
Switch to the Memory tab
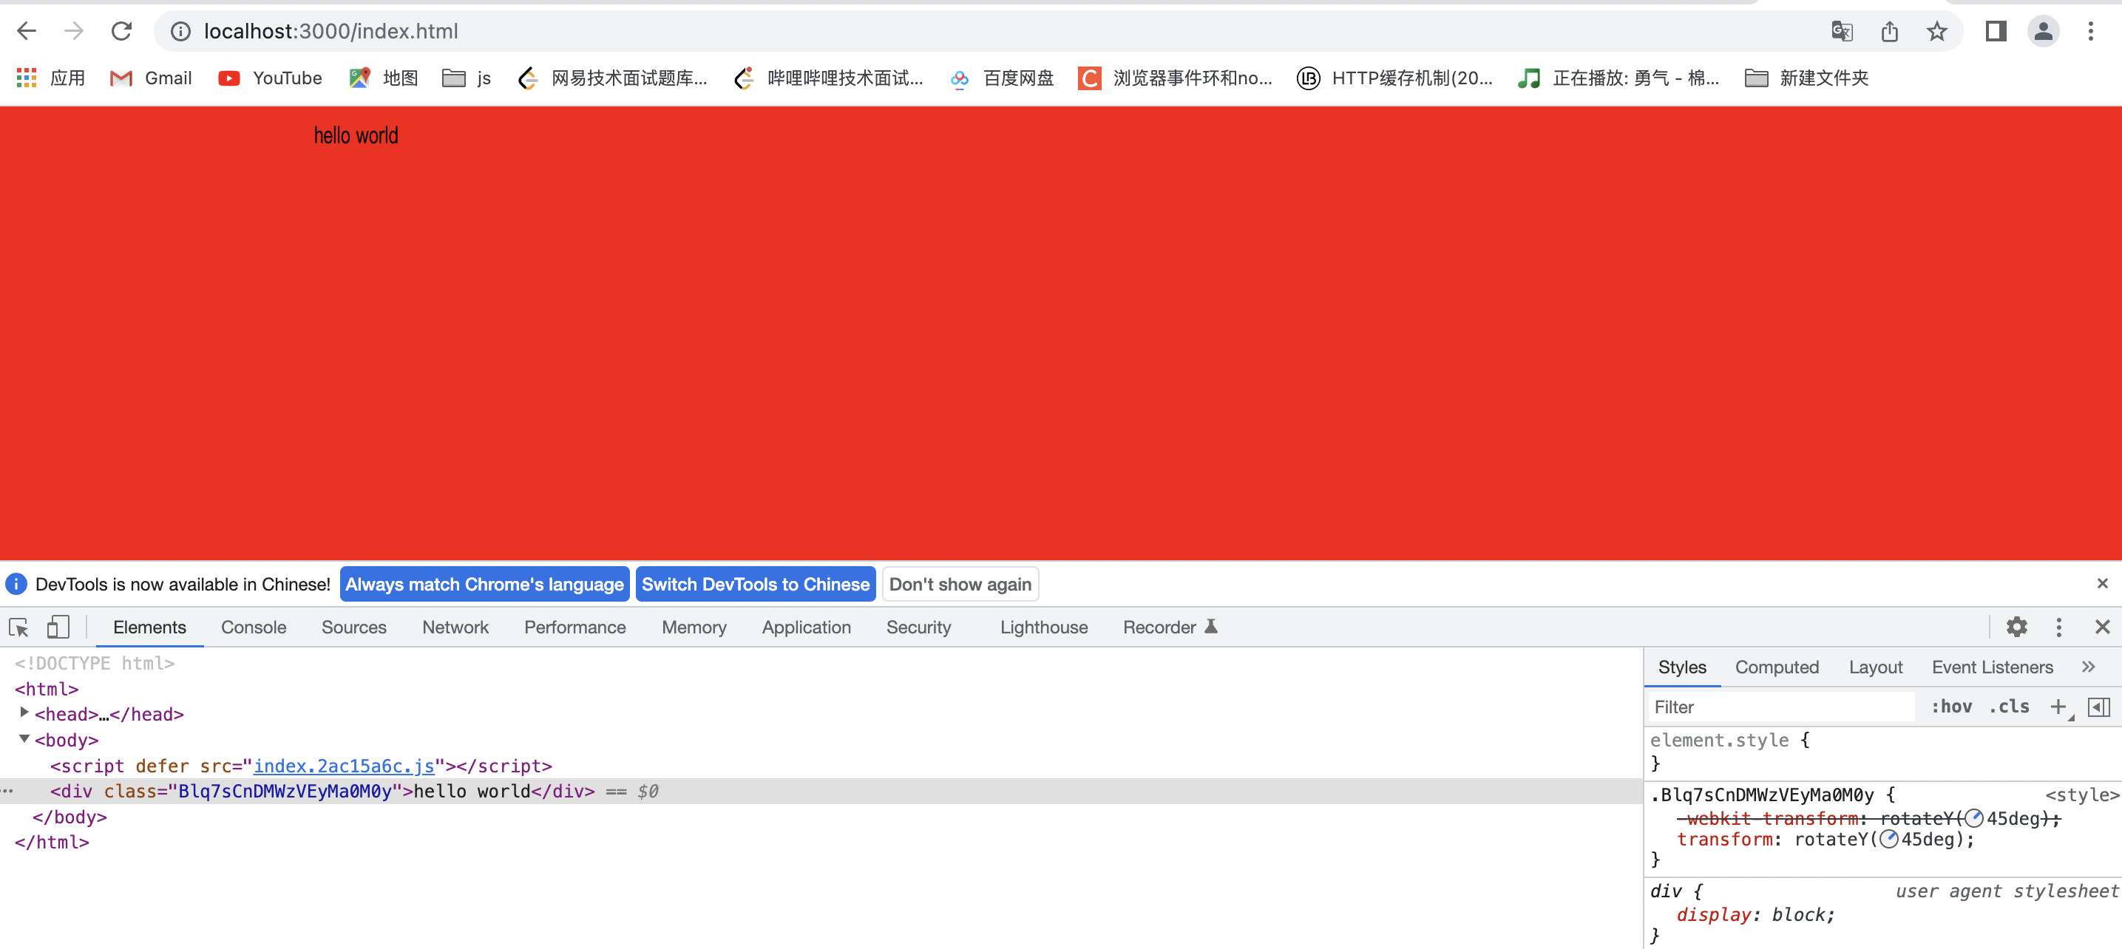[x=694, y=627]
